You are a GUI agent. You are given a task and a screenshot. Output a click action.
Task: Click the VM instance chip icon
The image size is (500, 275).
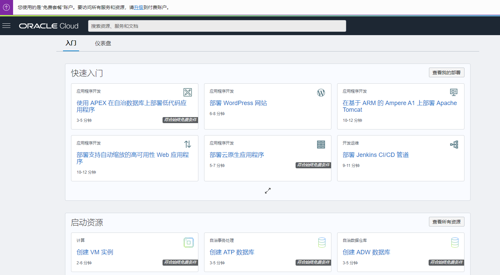[189, 243]
